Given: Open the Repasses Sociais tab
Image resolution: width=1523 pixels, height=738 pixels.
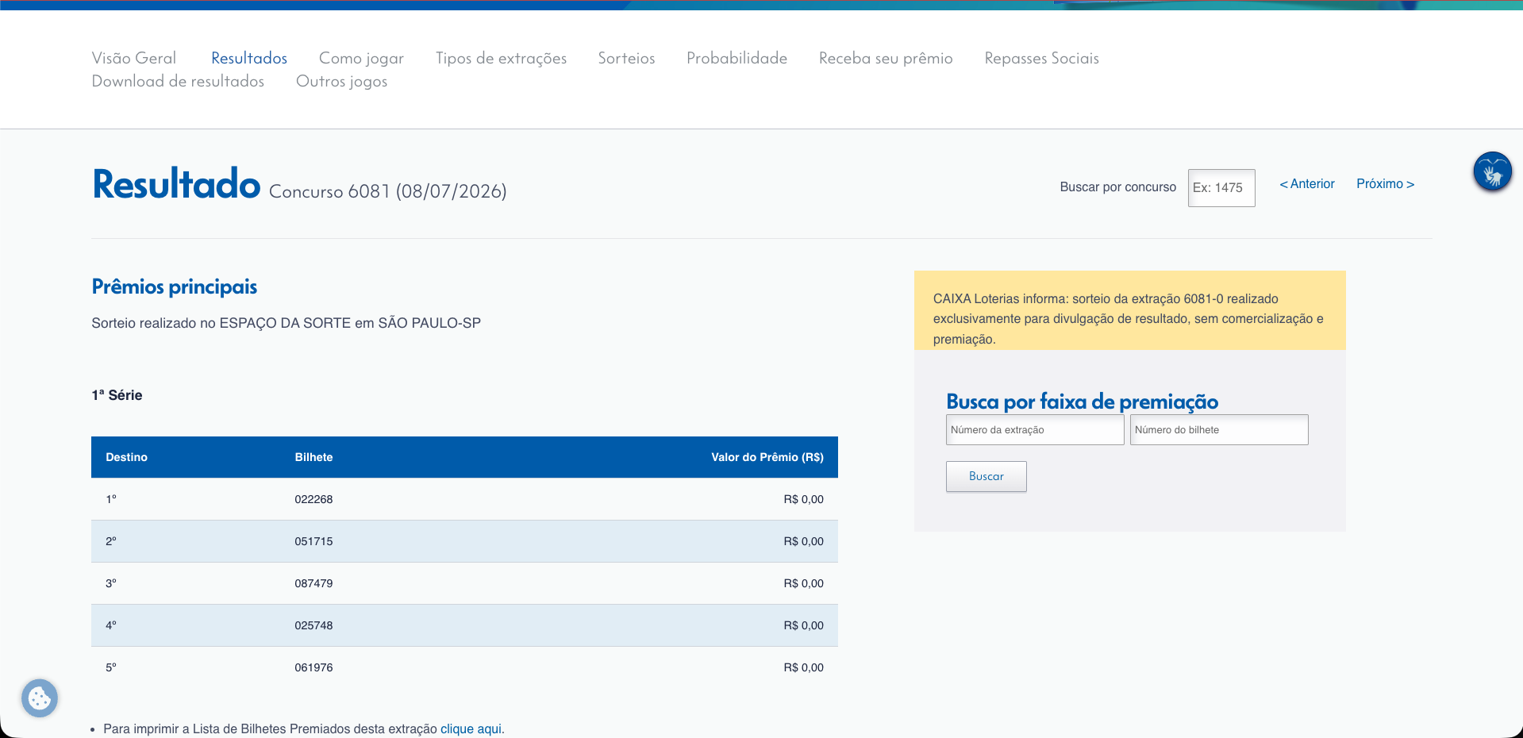Looking at the screenshot, I should click(x=1041, y=59).
